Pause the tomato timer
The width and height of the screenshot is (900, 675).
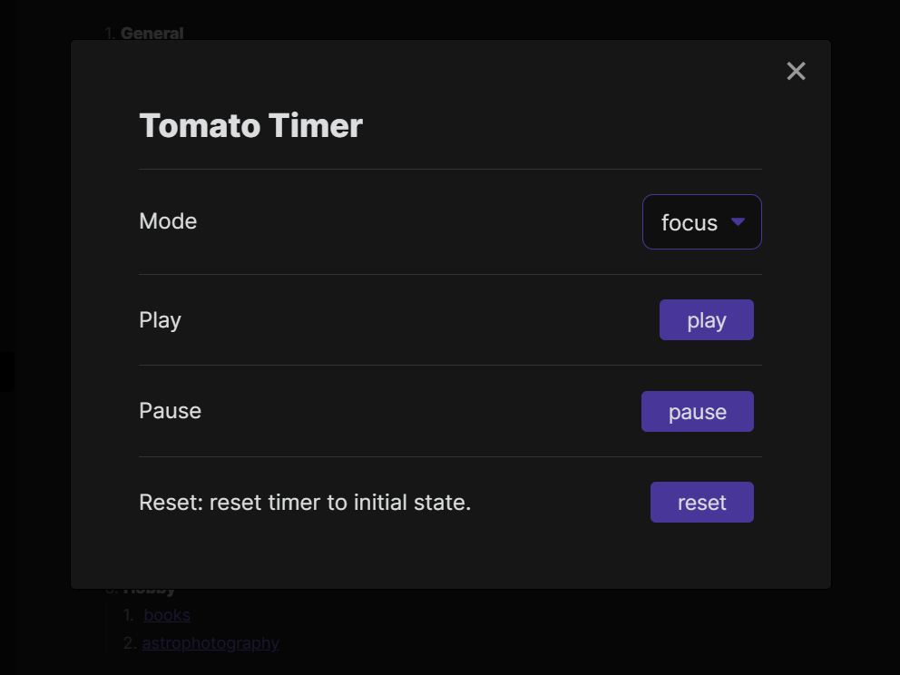click(697, 411)
